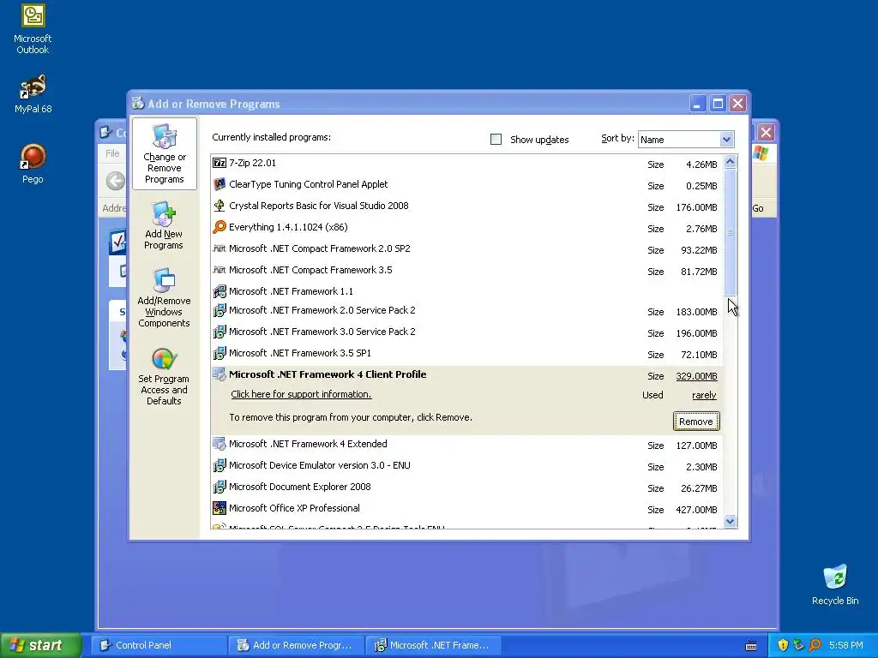The height and width of the screenshot is (658, 878).
Task: Select ClearType Tuning Control Panel Applet entry
Action: (467, 185)
